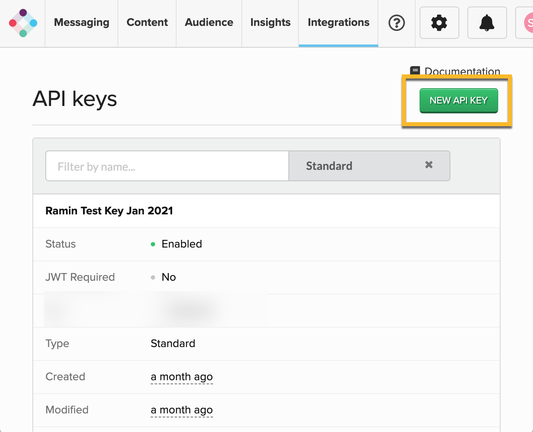
Task: Open help via the question mark icon
Action: [397, 23]
